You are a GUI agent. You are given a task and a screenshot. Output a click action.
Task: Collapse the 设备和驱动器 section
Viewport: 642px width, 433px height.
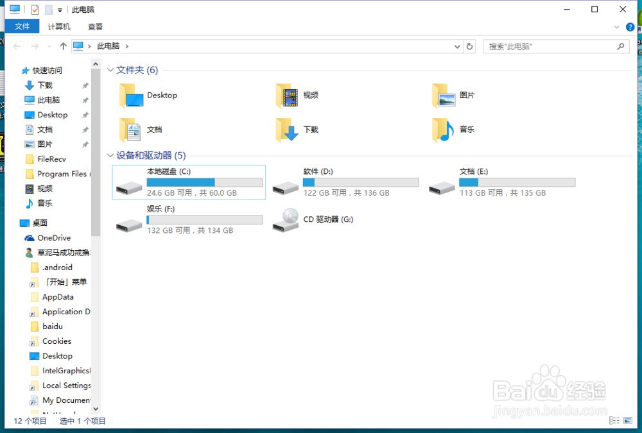(x=110, y=155)
